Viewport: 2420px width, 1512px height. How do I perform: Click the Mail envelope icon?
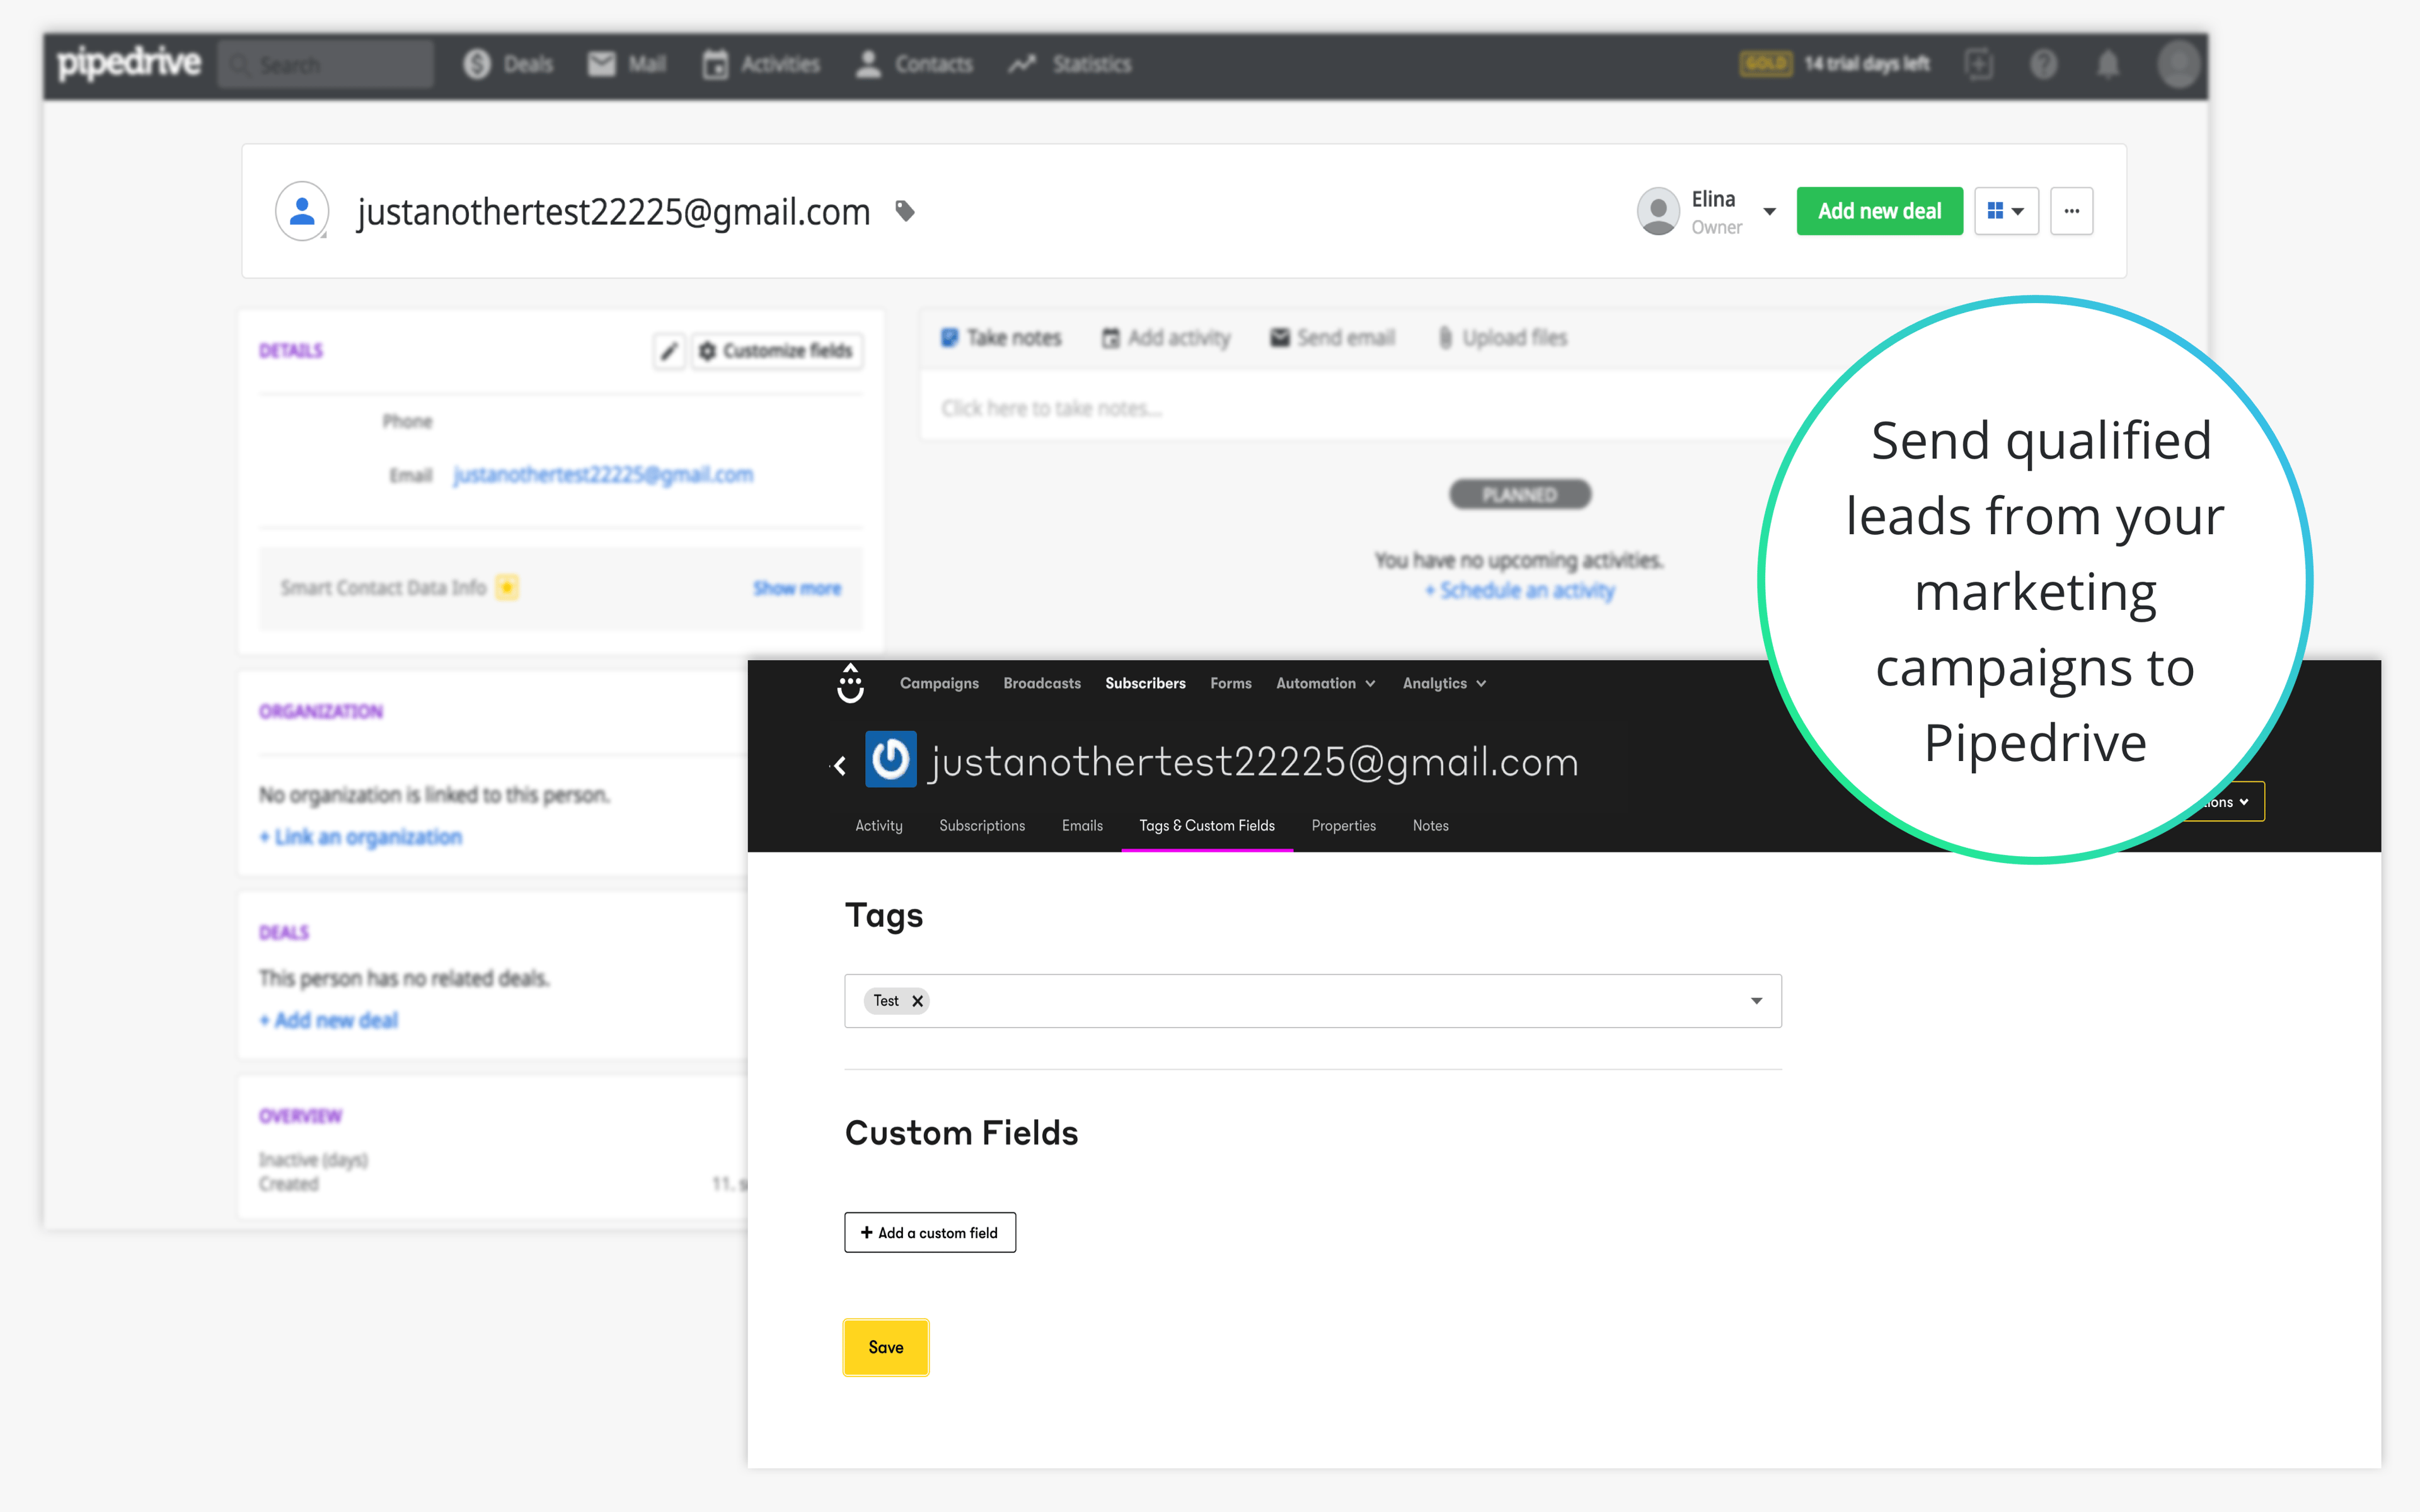click(601, 65)
